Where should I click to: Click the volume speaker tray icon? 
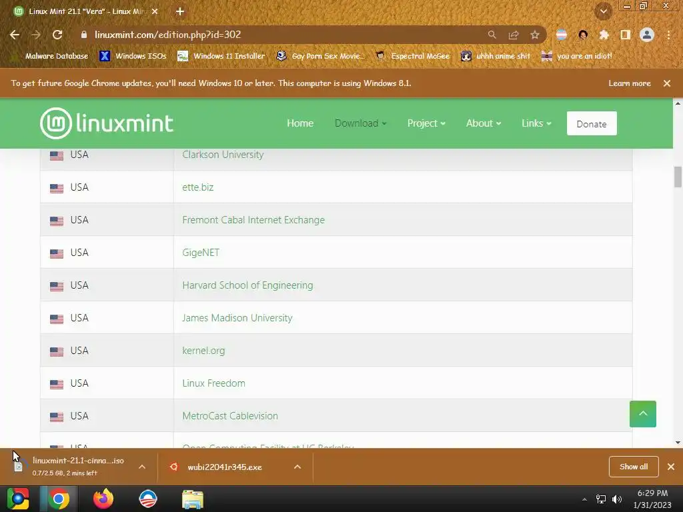click(x=617, y=499)
